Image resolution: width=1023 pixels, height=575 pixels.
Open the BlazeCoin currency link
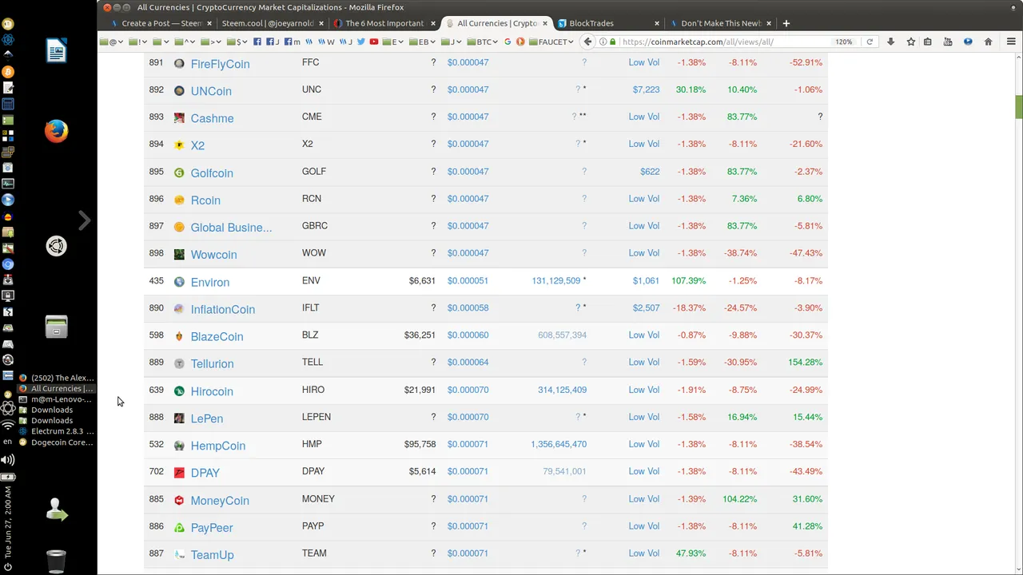coord(217,336)
